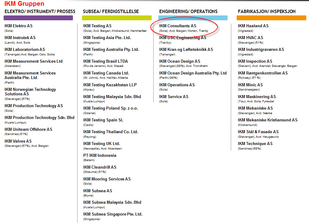Select IKM Technique AS listing
This screenshot has height=224, width=309.
click(255, 144)
